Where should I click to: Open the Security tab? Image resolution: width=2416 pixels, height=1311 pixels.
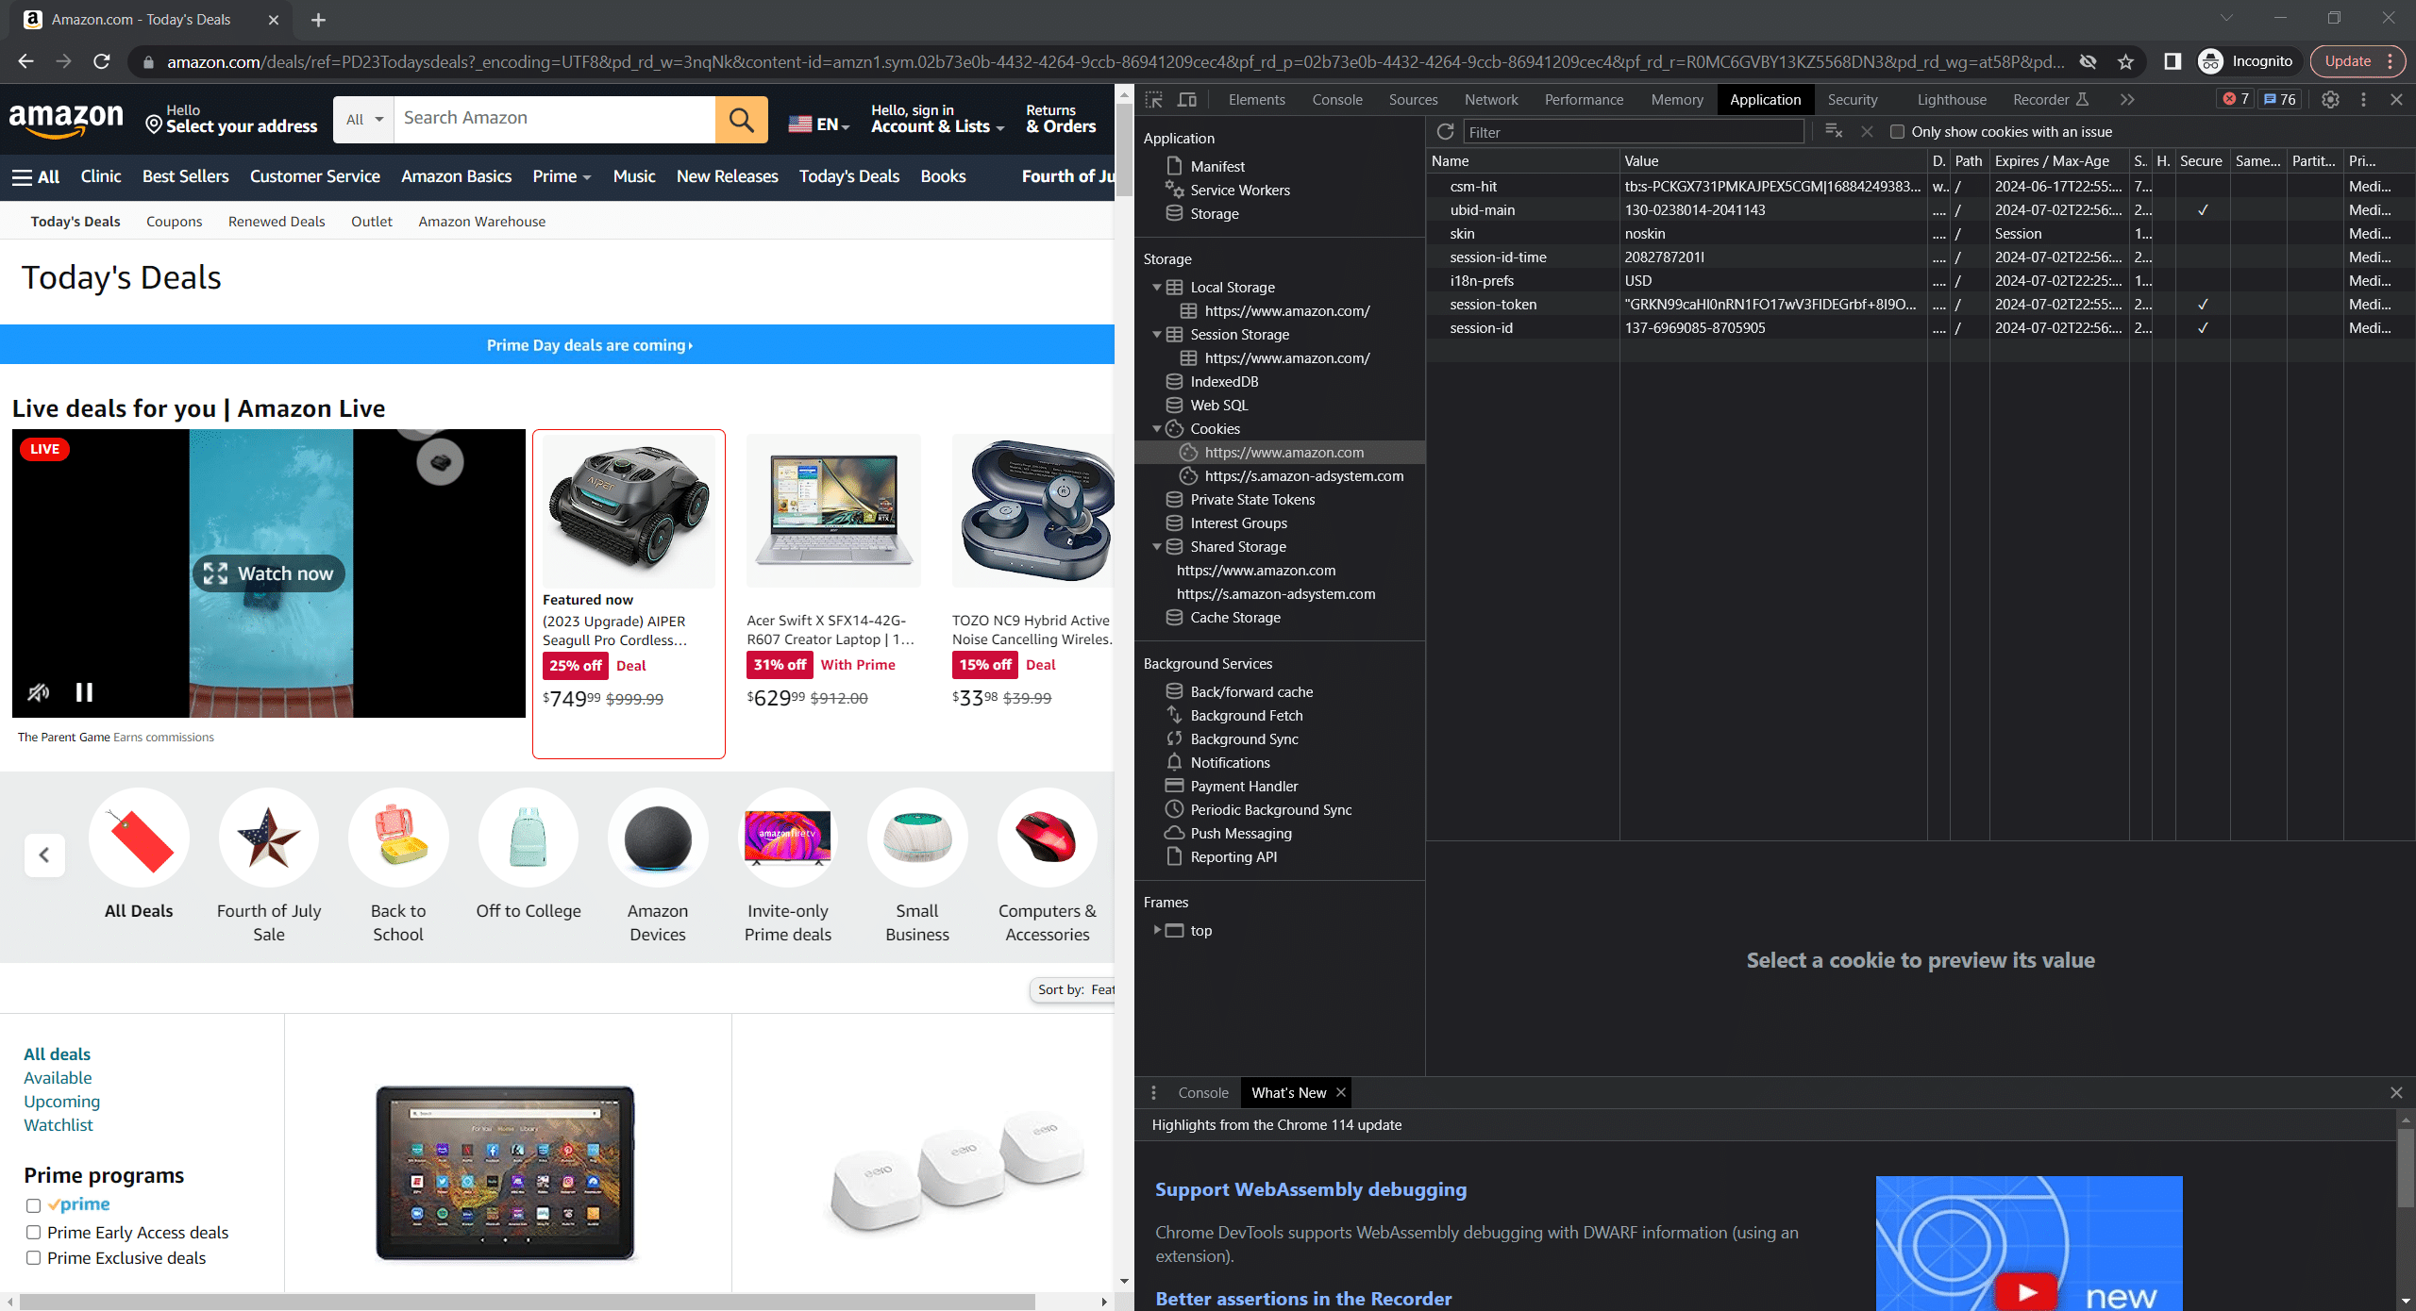click(1852, 99)
